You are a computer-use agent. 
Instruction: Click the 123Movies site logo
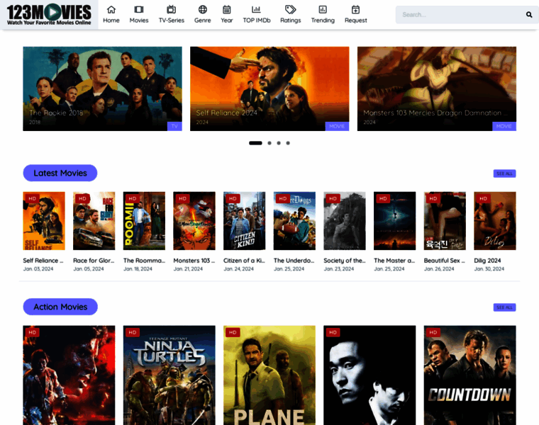[x=49, y=14]
